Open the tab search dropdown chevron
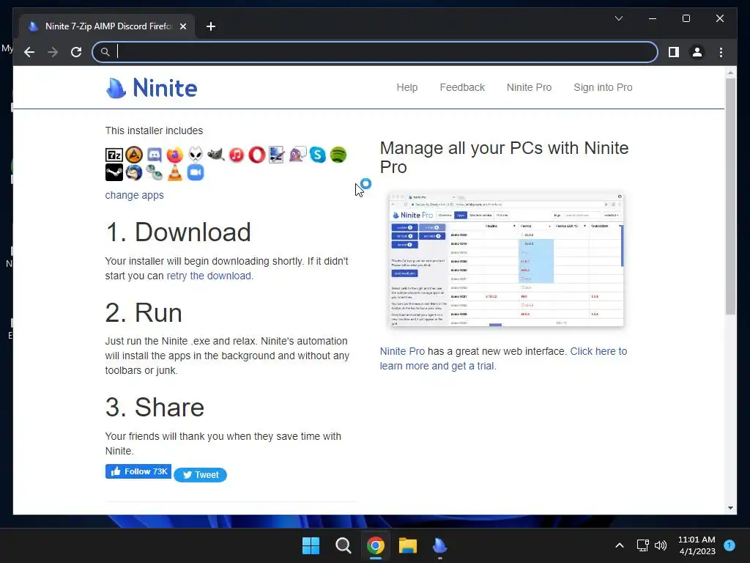750x563 pixels. 618,18
